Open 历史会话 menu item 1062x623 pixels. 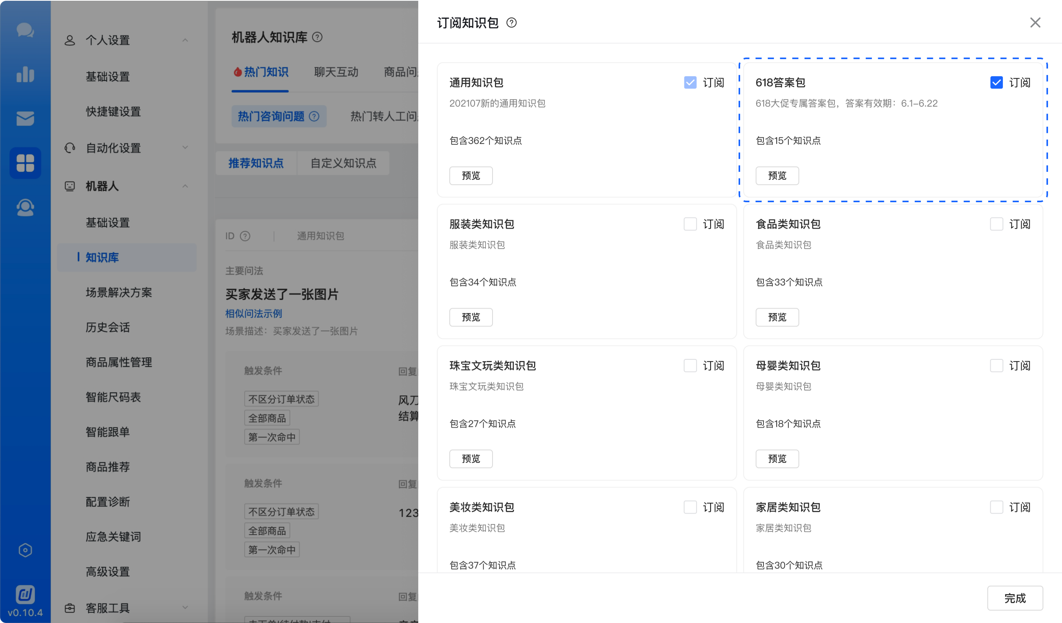107,327
